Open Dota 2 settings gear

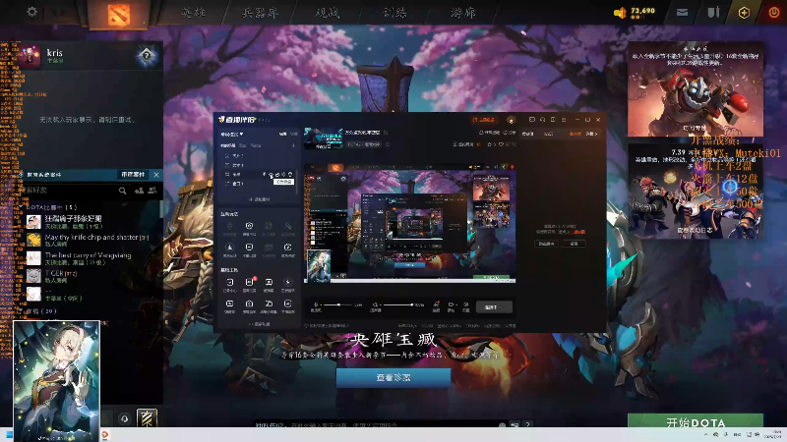[x=32, y=11]
